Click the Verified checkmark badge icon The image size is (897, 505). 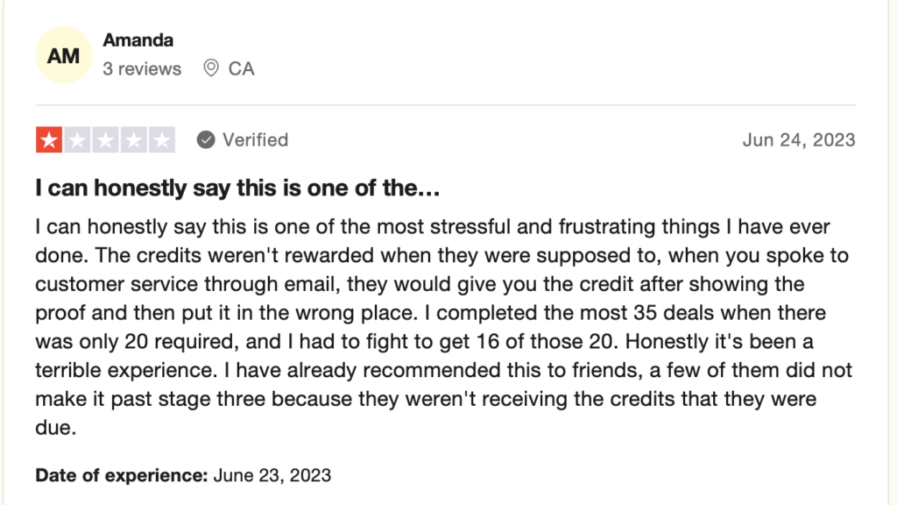point(206,139)
